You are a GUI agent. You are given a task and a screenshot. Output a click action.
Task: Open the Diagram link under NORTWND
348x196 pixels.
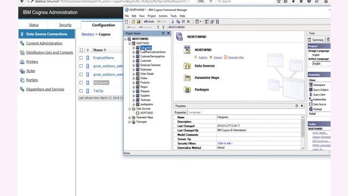pos(217,57)
